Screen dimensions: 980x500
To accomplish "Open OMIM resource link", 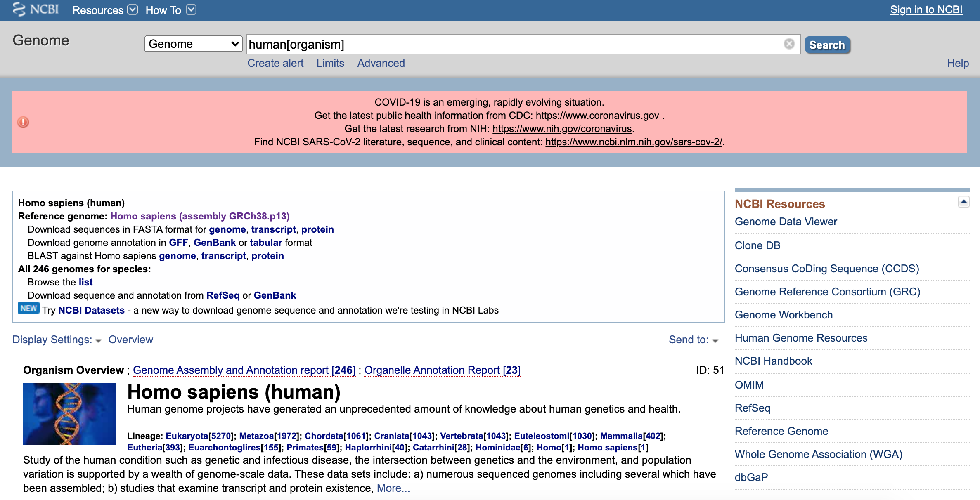I will click(x=749, y=385).
